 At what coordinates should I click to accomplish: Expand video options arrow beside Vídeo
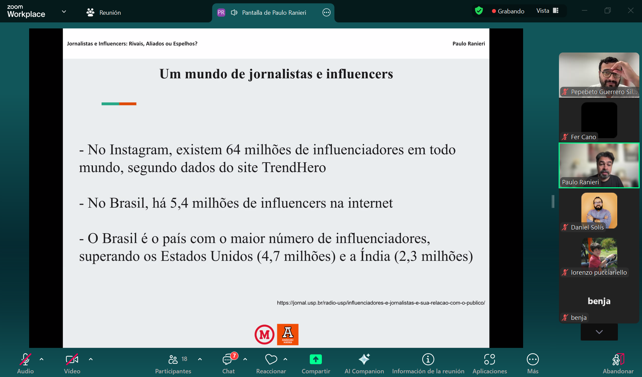pyautogui.click(x=91, y=359)
